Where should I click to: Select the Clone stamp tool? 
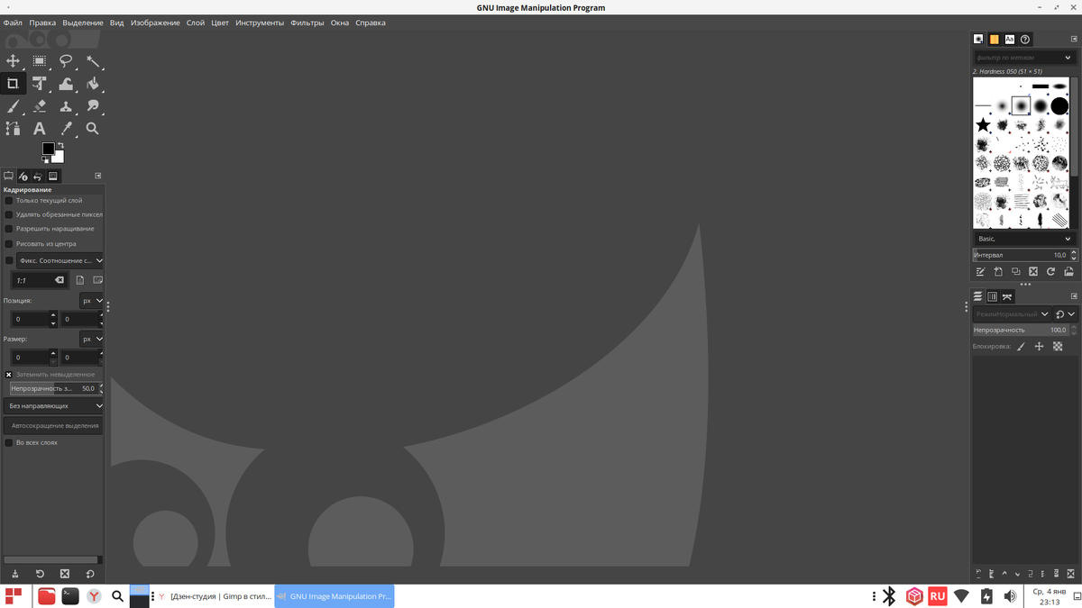click(66, 106)
